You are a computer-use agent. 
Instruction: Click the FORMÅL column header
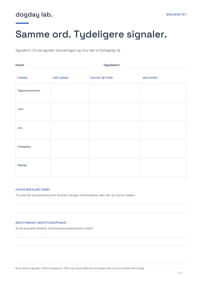pyautogui.click(x=23, y=78)
